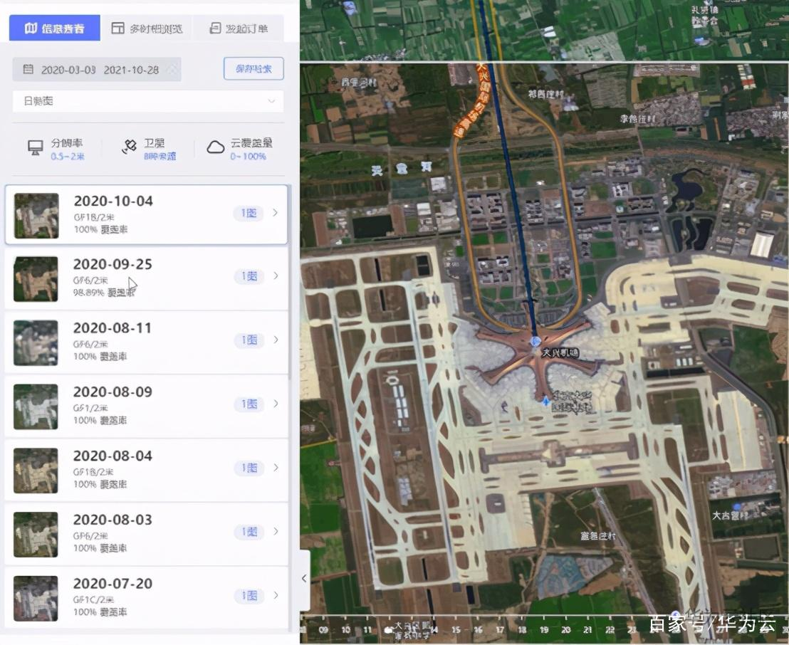
Task: Click the date text 2020-08-03
Action: (113, 520)
